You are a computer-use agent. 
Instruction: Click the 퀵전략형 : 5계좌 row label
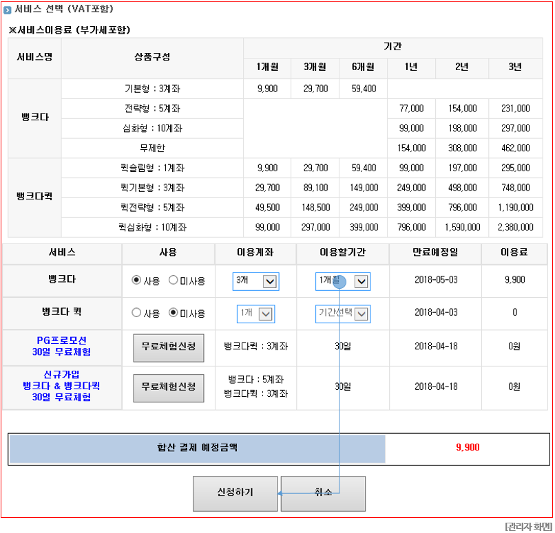click(152, 208)
